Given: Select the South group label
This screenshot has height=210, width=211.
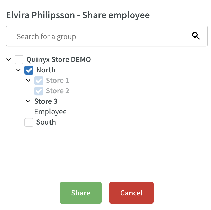Looking at the screenshot, I should (46, 122).
